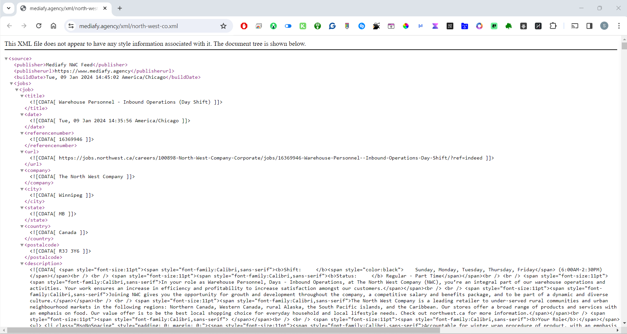Open the window-with-plus tab extension icon

point(391,26)
